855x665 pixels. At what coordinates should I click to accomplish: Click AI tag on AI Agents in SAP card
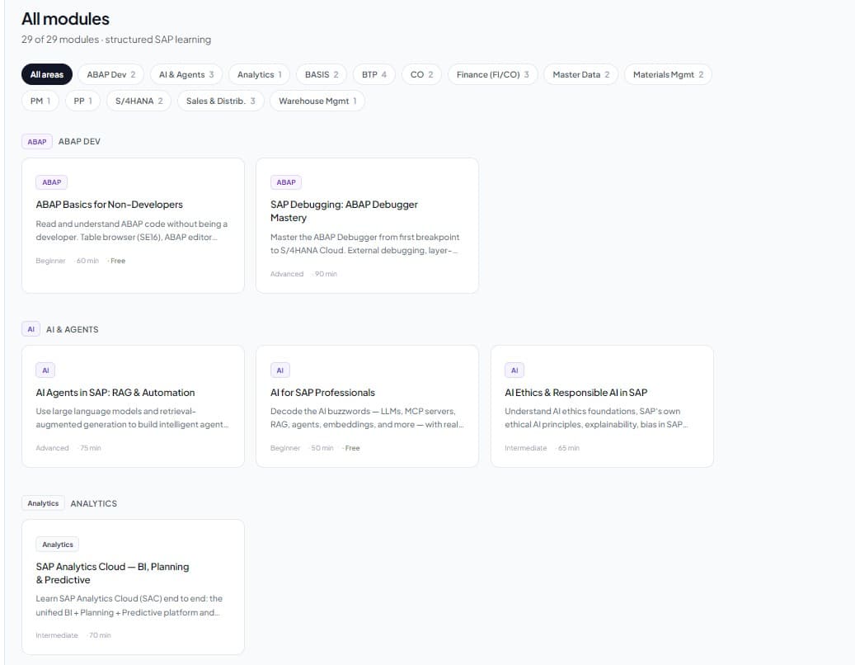[46, 370]
